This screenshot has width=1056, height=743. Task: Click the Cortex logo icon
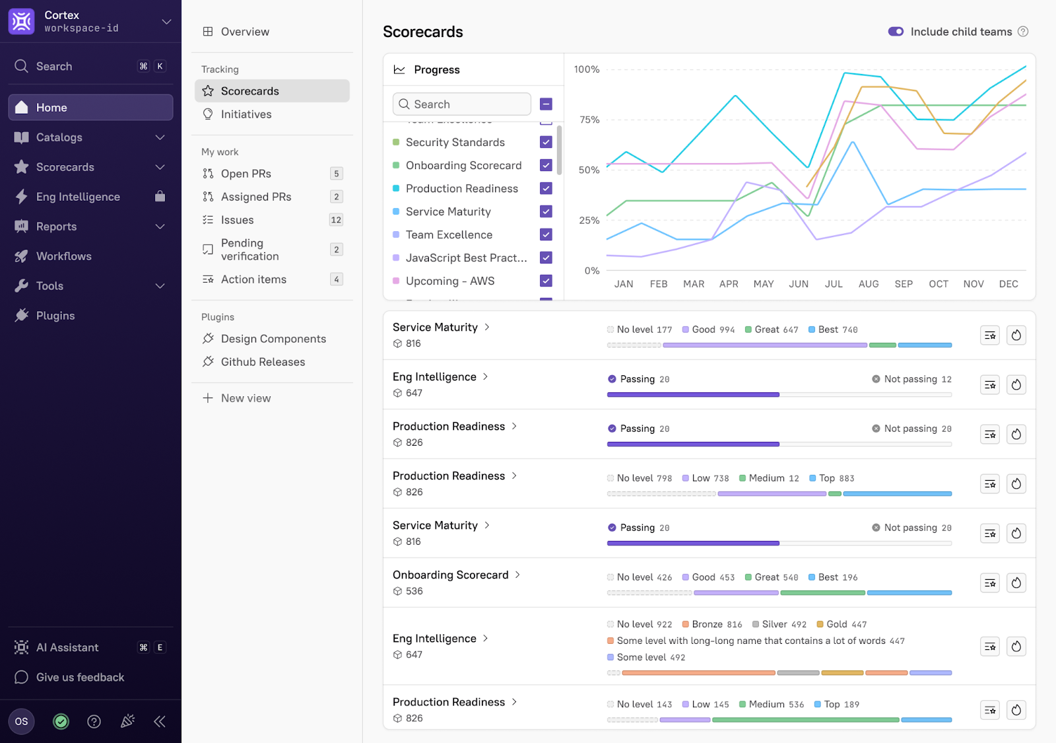point(21,21)
